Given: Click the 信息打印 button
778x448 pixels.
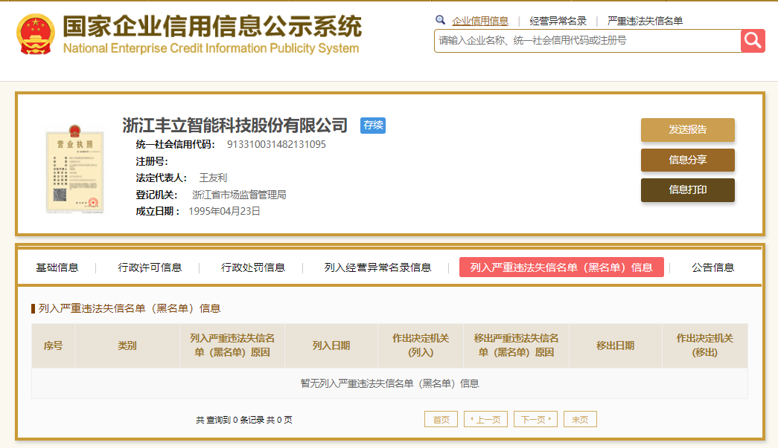Looking at the screenshot, I should tap(688, 189).
